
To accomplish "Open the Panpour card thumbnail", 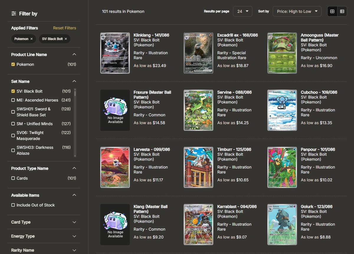I will coord(282,167).
